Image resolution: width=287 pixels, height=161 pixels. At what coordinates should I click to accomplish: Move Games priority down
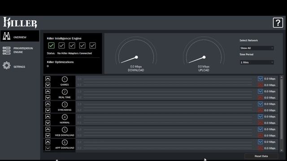click(x=48, y=85)
